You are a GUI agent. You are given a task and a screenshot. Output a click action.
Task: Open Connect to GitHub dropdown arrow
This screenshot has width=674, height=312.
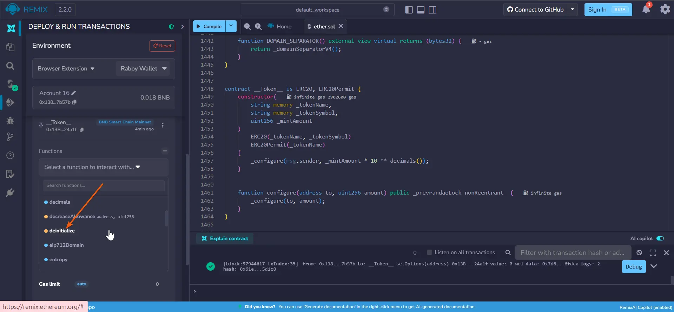tap(572, 9)
